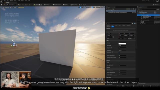Viewport: 160px width, 90px height.
Task: Toggle Affects World checkbox
Action: pos(119,52)
